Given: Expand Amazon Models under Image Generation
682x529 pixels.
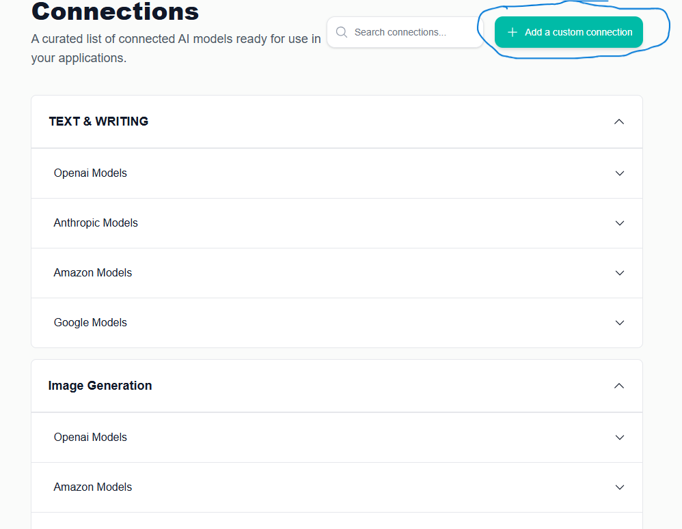Looking at the screenshot, I should (x=620, y=487).
